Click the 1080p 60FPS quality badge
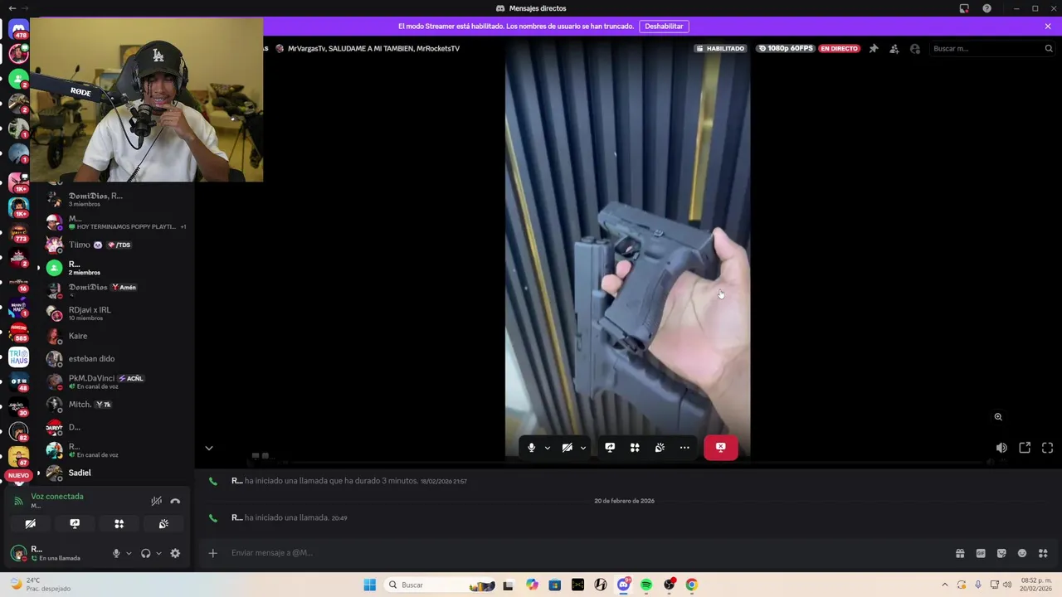Viewport: 1062px width, 597px height. (785, 49)
